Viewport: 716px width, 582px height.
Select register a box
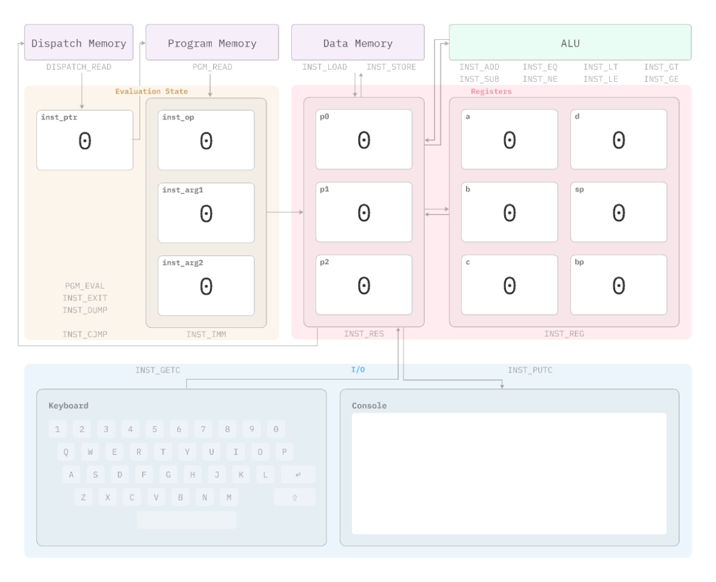(510, 139)
